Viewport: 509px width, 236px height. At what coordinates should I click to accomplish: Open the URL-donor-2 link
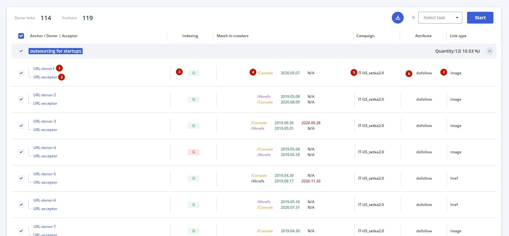[x=44, y=95]
